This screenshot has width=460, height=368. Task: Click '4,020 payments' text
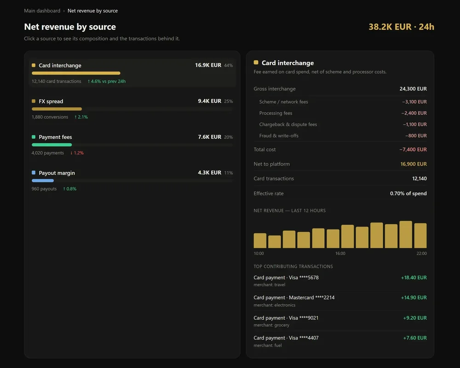pyautogui.click(x=47, y=153)
